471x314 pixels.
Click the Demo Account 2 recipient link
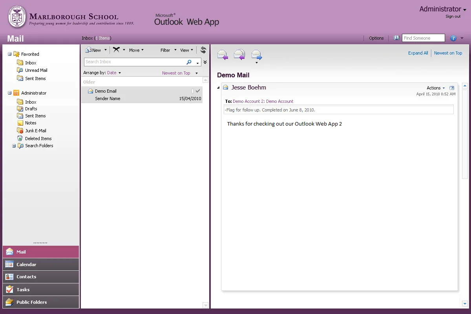pyautogui.click(x=248, y=101)
